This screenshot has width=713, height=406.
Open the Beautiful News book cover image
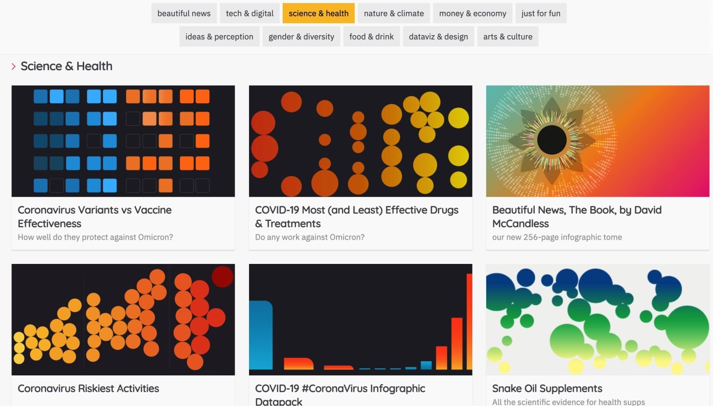click(598, 141)
